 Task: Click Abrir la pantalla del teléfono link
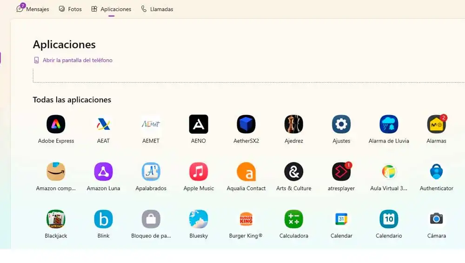click(x=73, y=60)
